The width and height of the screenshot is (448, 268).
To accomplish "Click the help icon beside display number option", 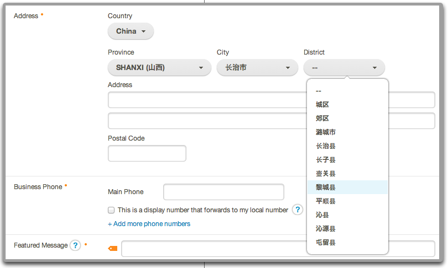I will 298,210.
